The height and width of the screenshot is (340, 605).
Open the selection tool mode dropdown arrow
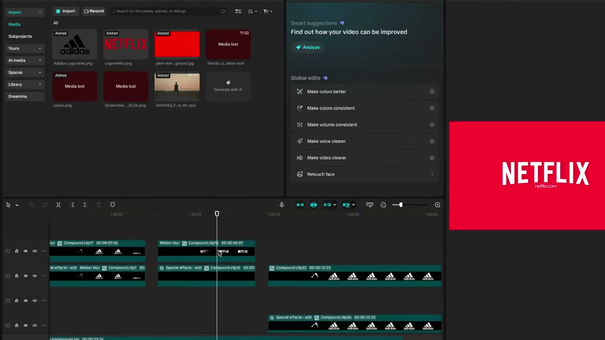[17, 205]
